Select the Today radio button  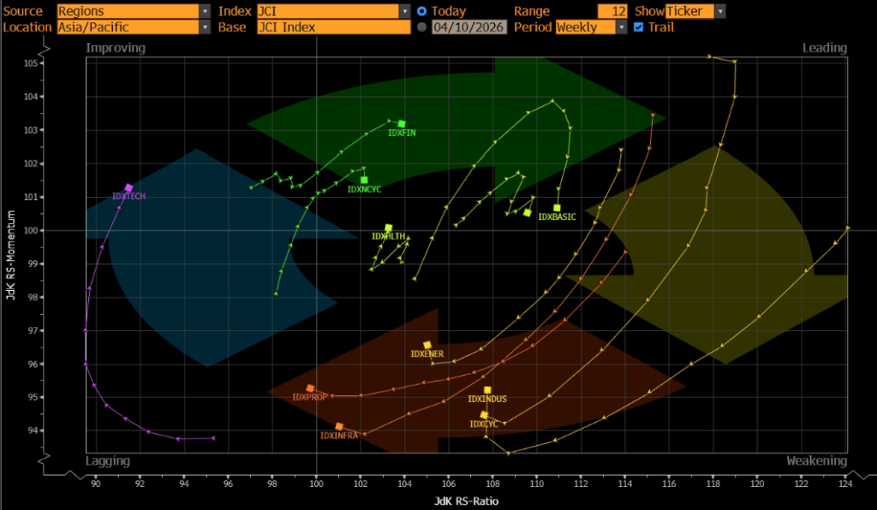pyautogui.click(x=421, y=11)
